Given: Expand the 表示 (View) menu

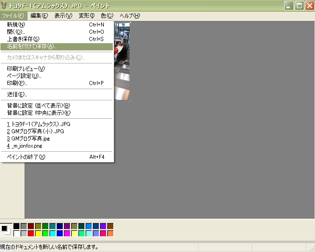Looking at the screenshot, I should 63,16.
